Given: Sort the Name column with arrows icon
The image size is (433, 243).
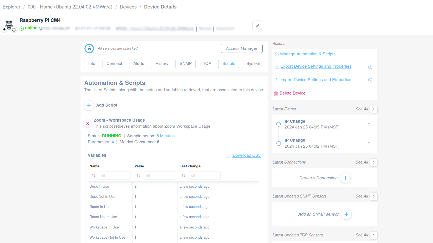Looking at the screenshot, I should click(94, 176).
